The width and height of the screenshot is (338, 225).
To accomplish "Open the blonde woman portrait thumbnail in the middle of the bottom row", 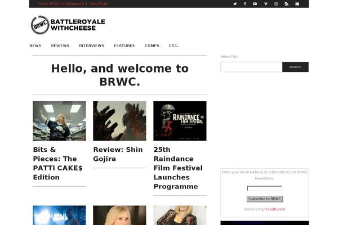I will tap(119, 215).
